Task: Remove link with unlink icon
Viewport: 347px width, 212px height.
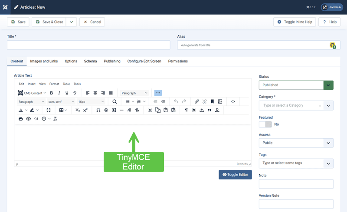Action: 204,101
